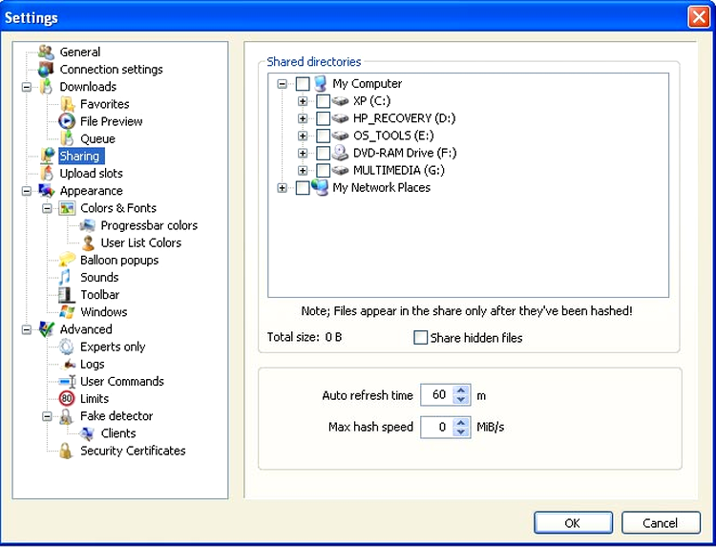Click the Limits 80 speed sign icon
Image resolution: width=716 pixels, height=547 pixels.
67,399
